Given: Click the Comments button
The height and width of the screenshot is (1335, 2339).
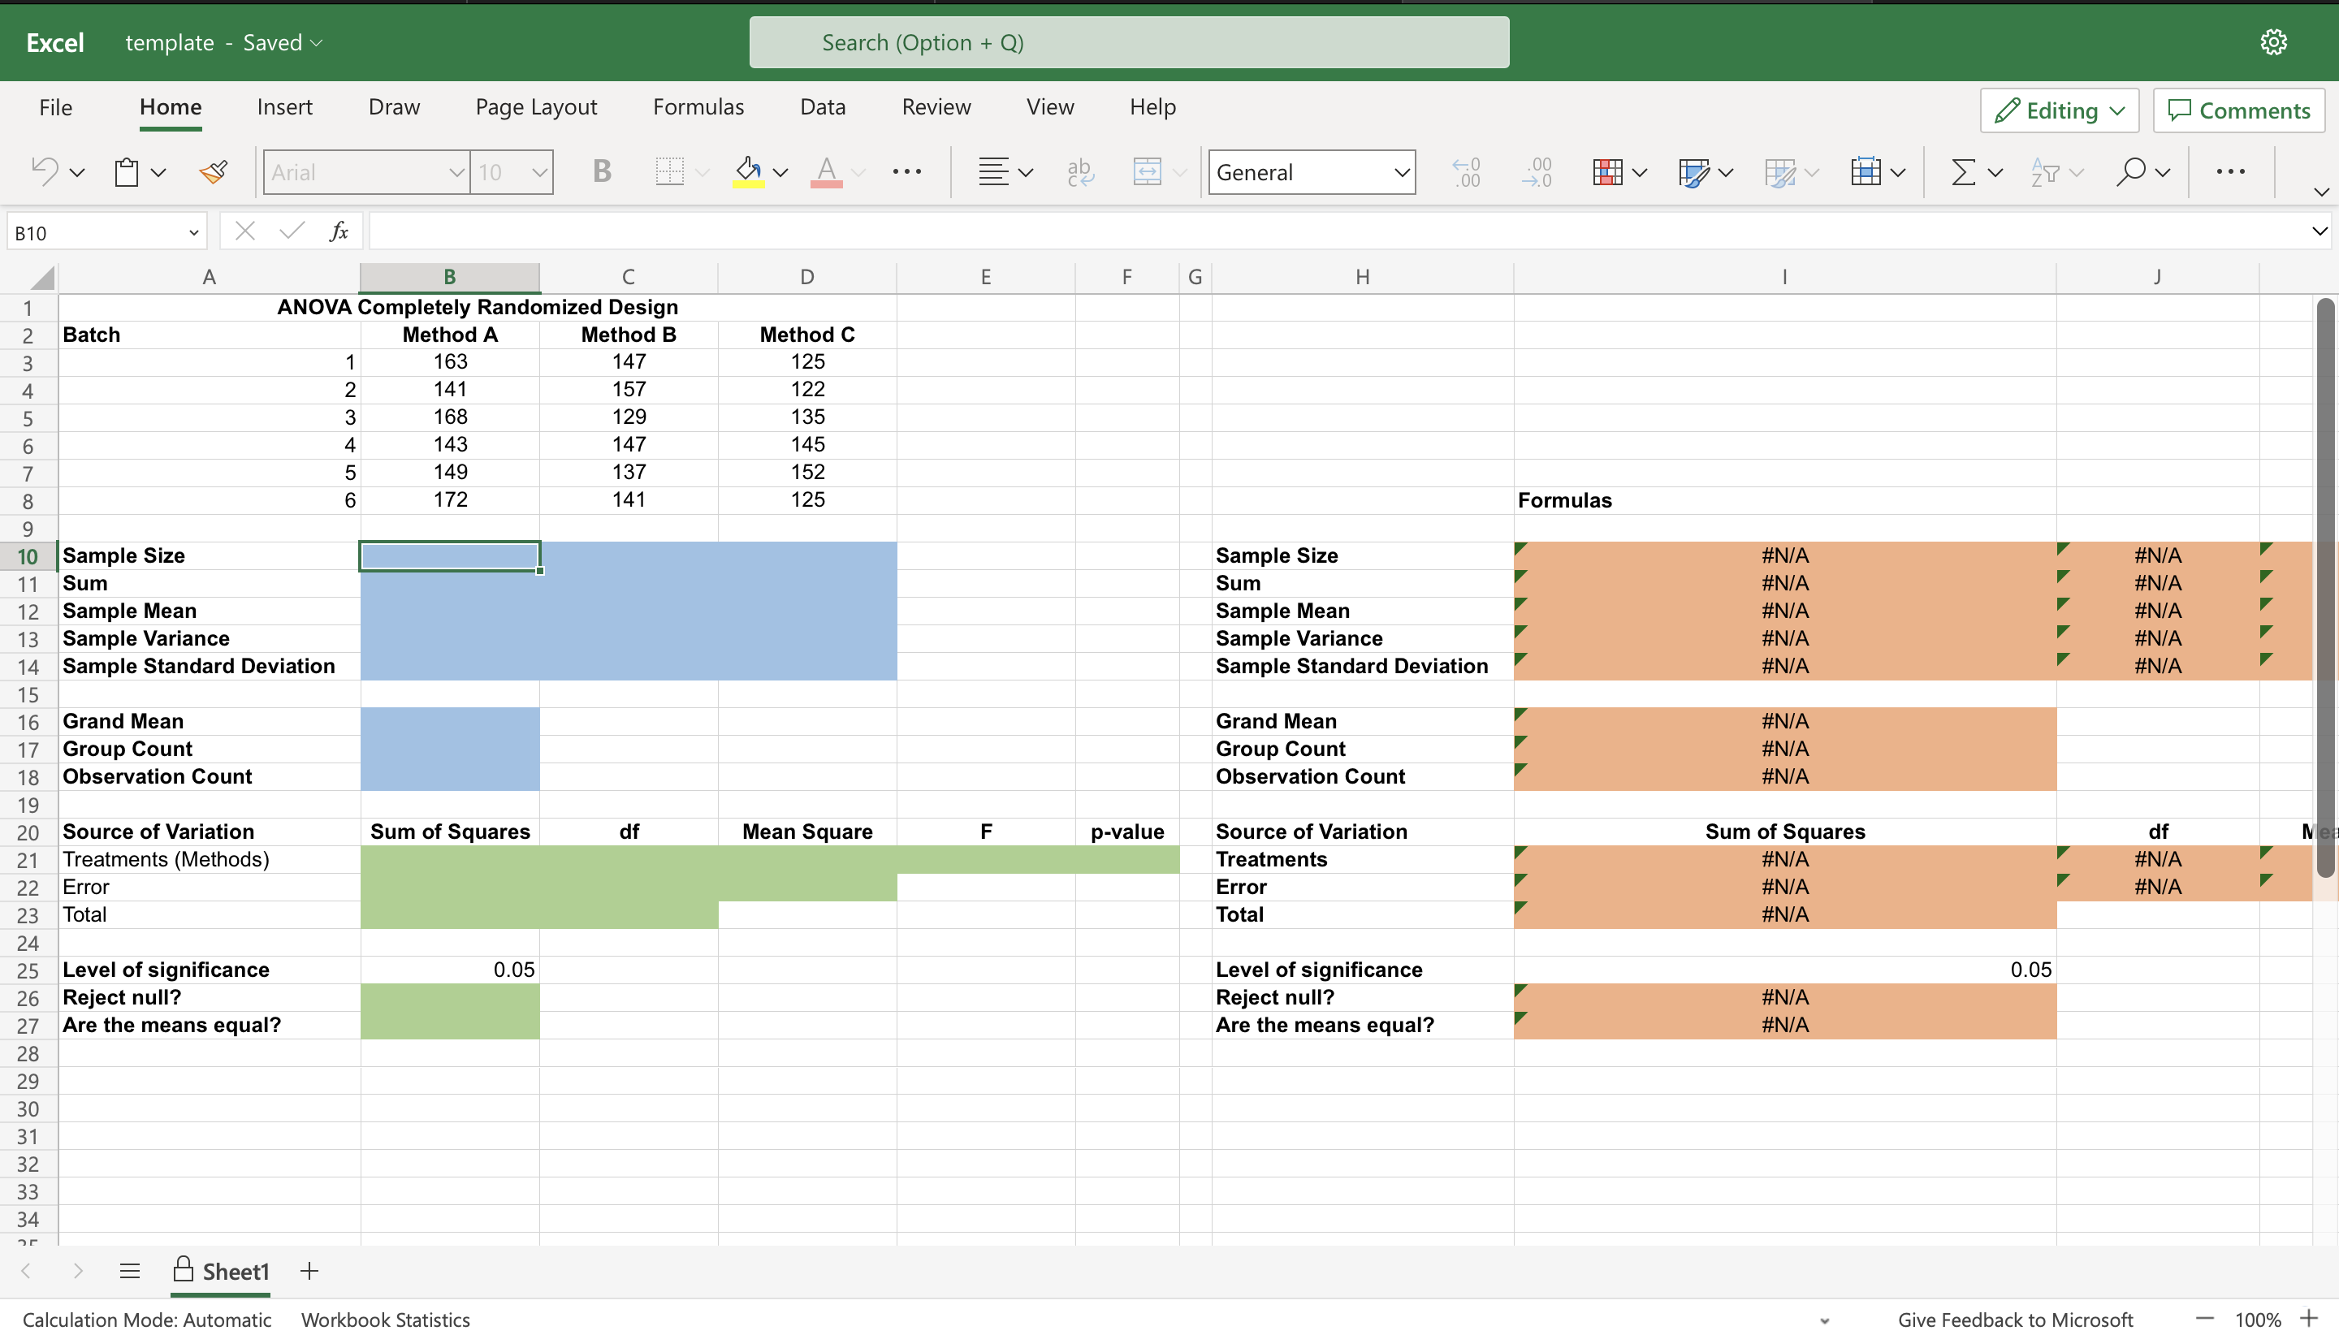Looking at the screenshot, I should [x=2238, y=110].
